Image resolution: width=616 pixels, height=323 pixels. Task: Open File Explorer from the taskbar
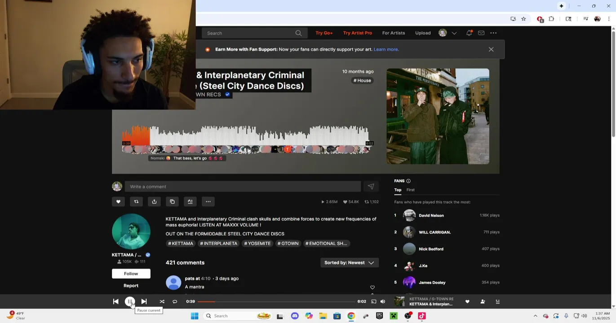pos(323,316)
